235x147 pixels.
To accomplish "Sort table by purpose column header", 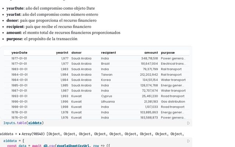I will pyautogui.click(x=168, y=53).
